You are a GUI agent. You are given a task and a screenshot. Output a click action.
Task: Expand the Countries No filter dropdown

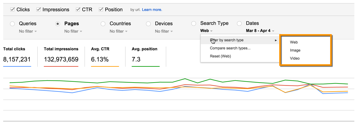tap(118, 31)
